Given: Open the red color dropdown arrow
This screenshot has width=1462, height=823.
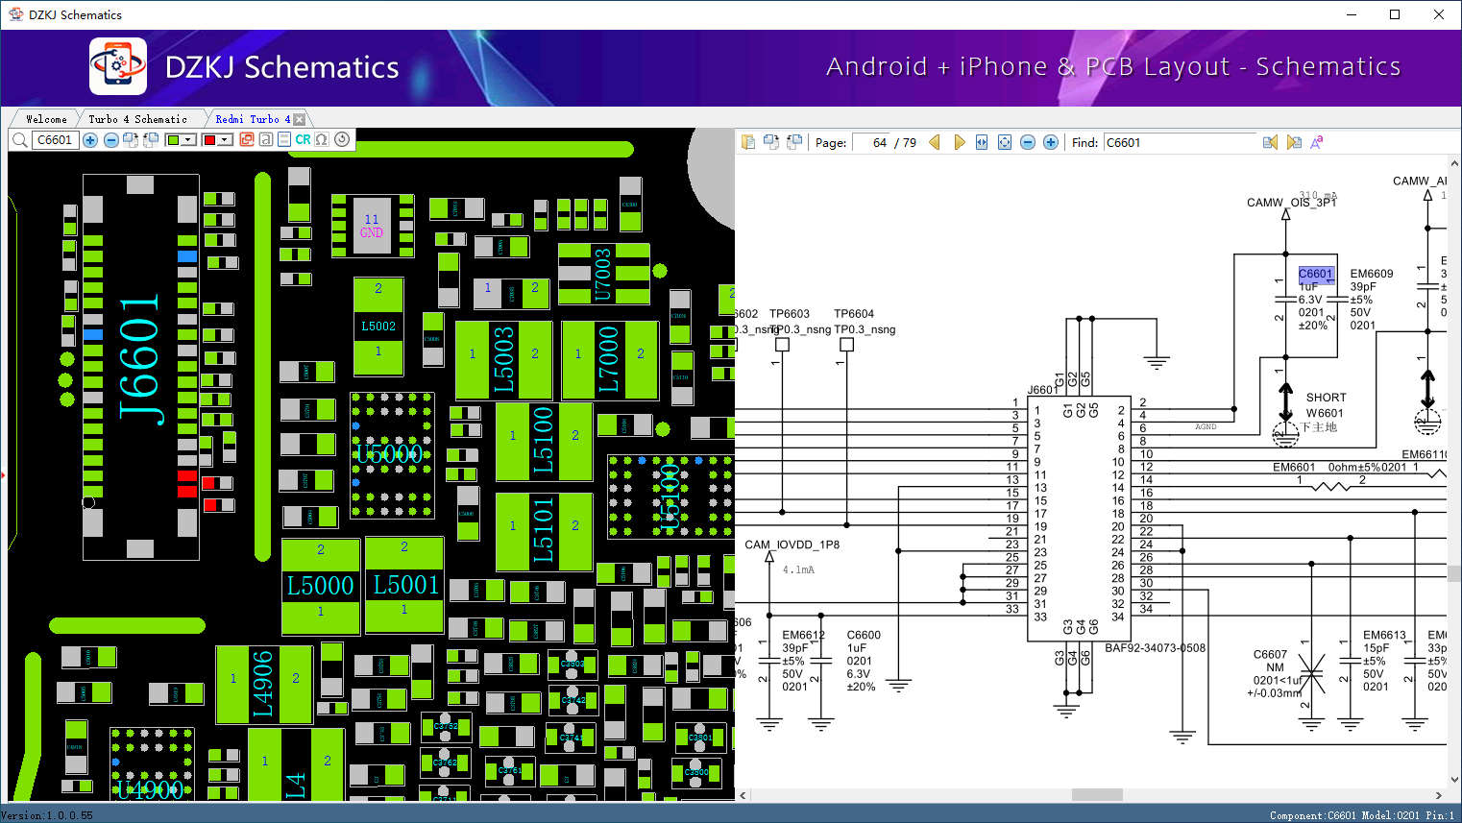Looking at the screenshot, I should (x=226, y=140).
